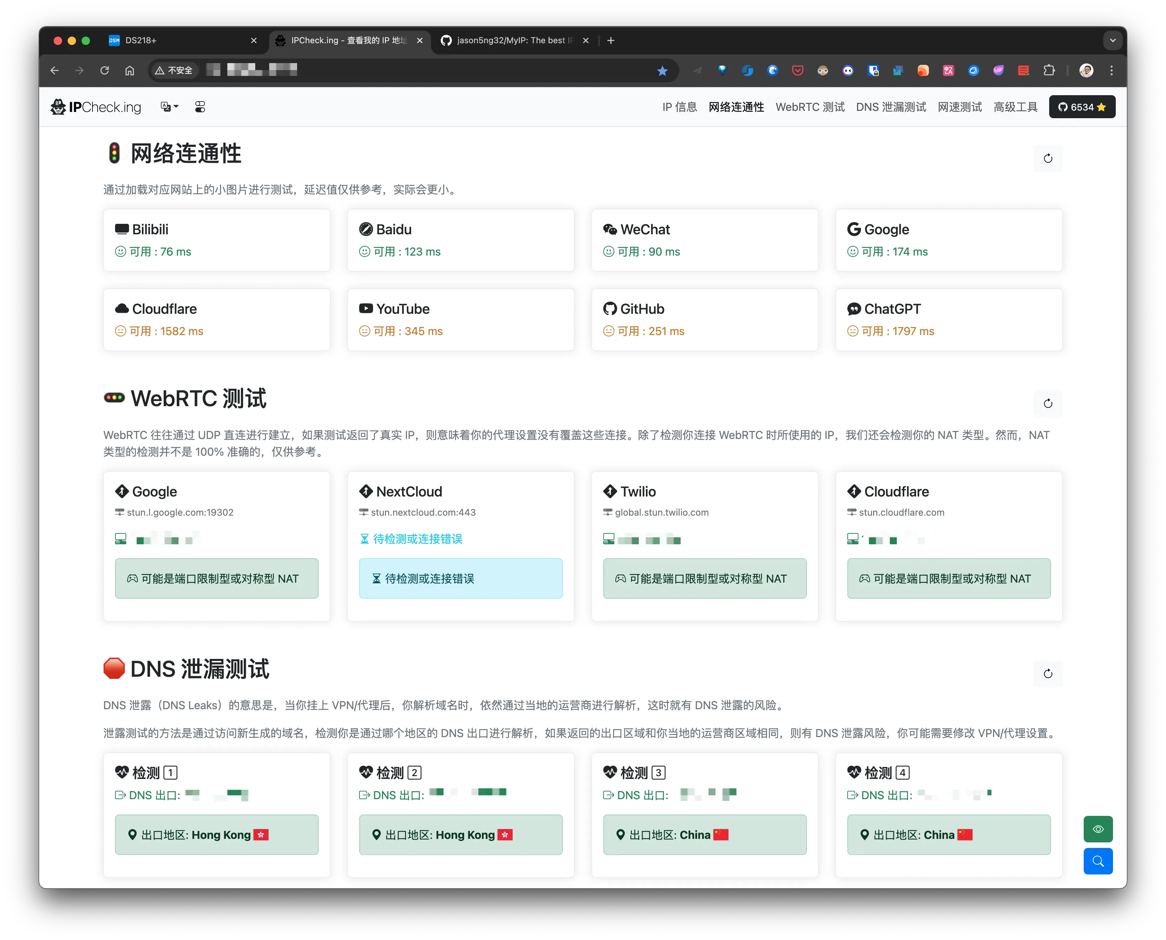
Task: Go to WebRTC 测试 nav item
Action: 810,107
